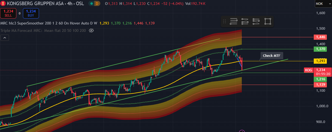Click the 1,234 SELL button
This screenshot has width=332, height=132.
coord(8,13)
